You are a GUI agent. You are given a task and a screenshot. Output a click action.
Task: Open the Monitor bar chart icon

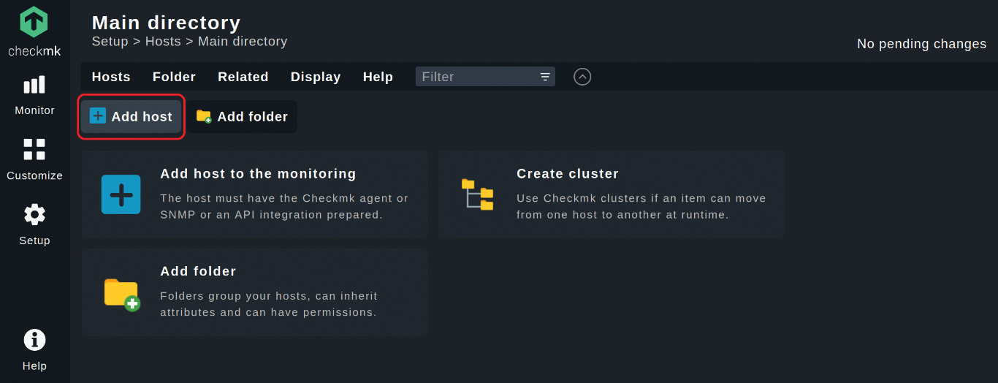[34, 86]
